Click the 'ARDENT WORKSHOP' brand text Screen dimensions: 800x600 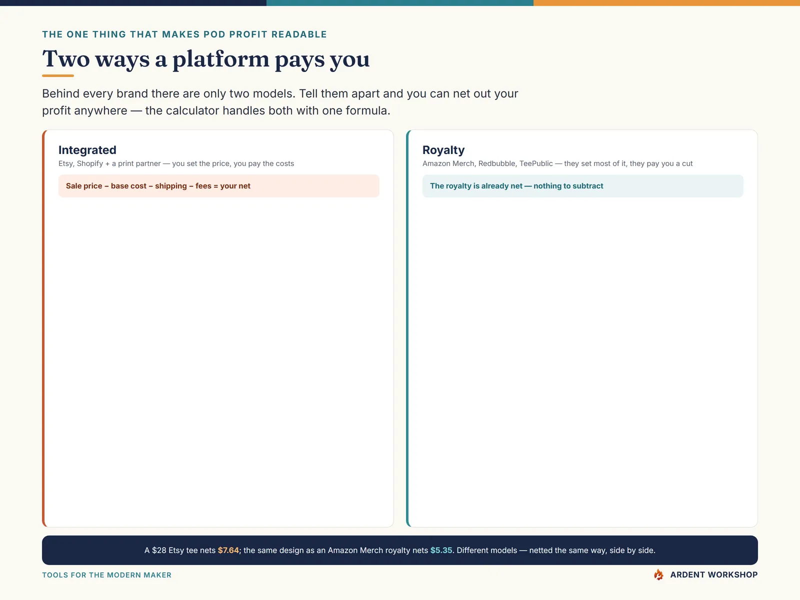point(713,575)
